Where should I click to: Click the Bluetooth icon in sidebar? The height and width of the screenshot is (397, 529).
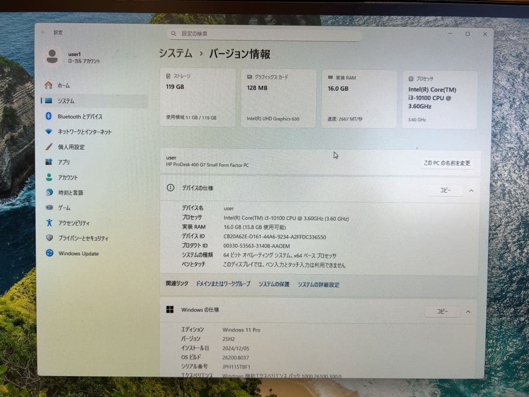pos(48,116)
